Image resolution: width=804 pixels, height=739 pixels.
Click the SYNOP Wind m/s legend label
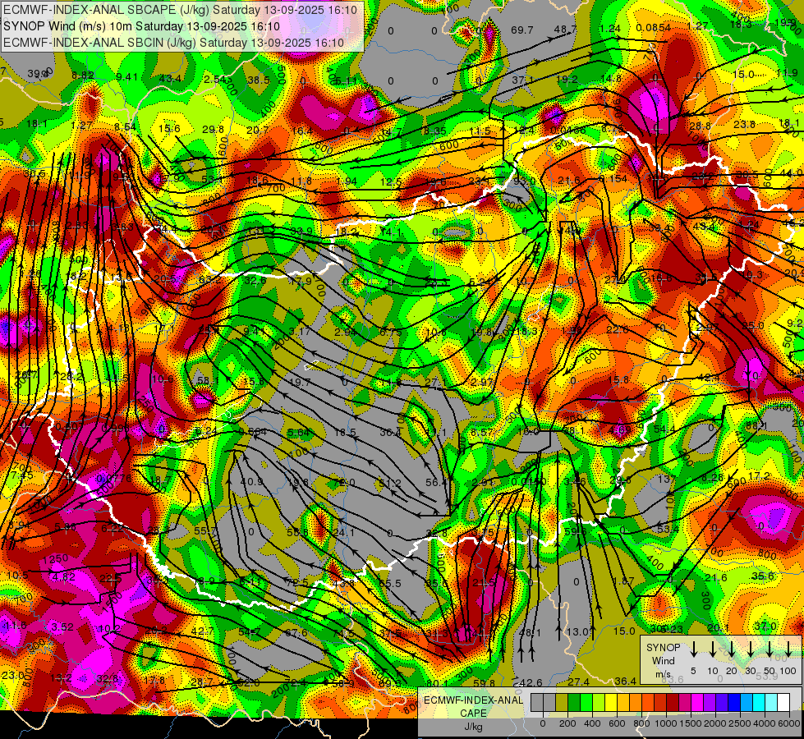click(x=663, y=660)
